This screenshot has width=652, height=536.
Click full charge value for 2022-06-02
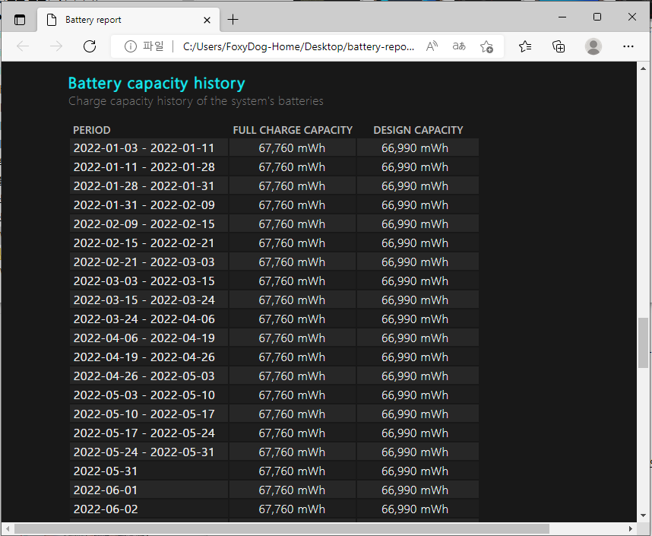(292, 509)
